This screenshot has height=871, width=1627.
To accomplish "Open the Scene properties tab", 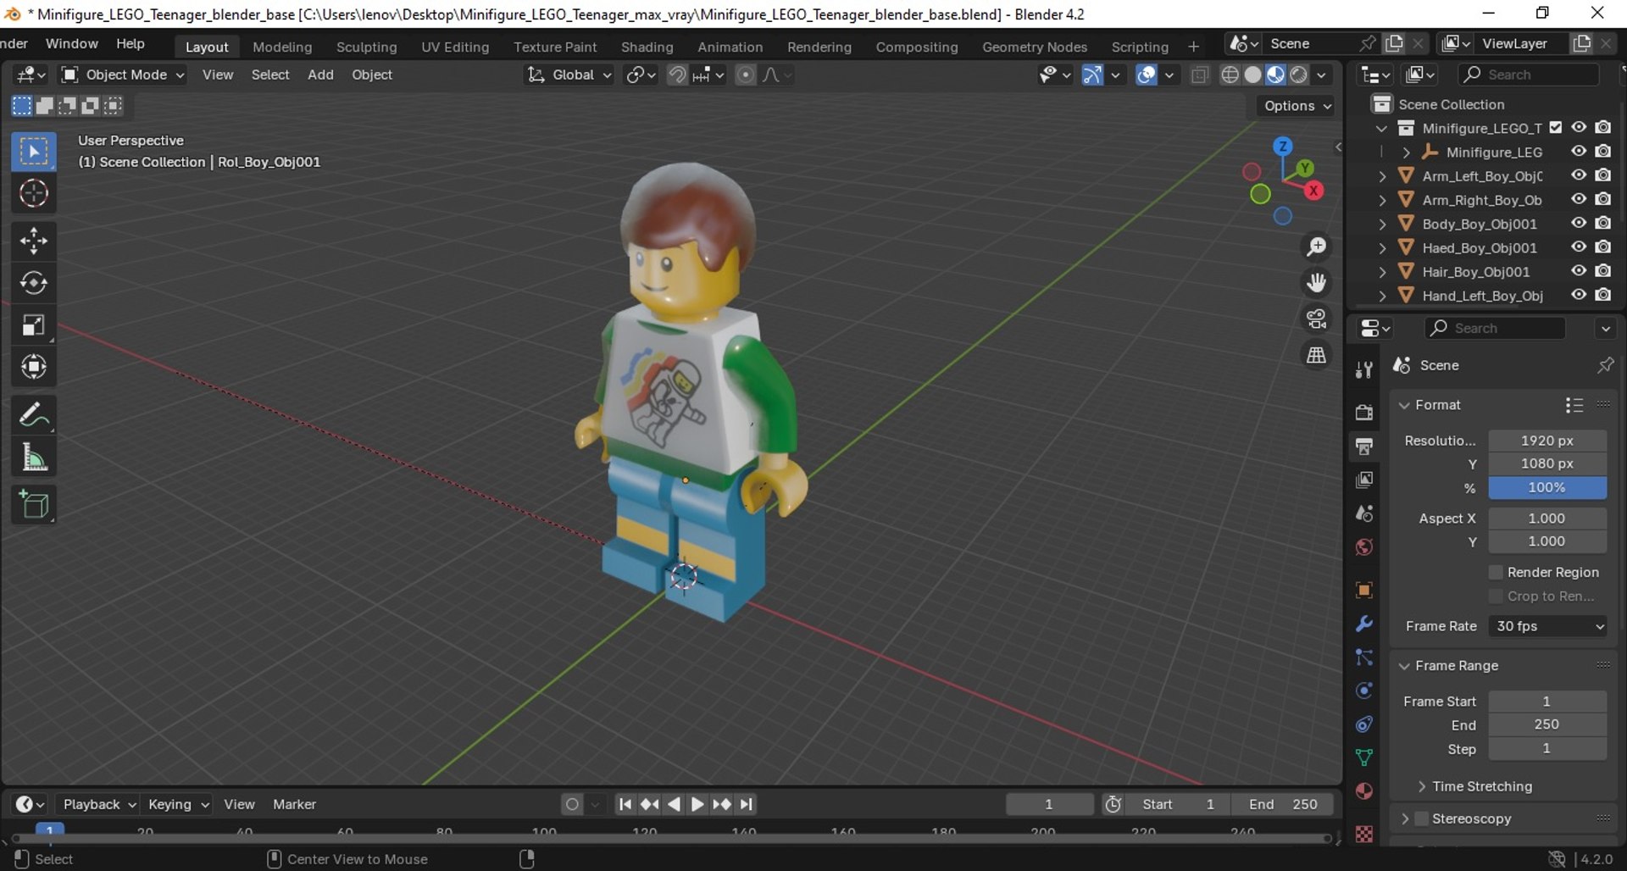I will (1364, 514).
